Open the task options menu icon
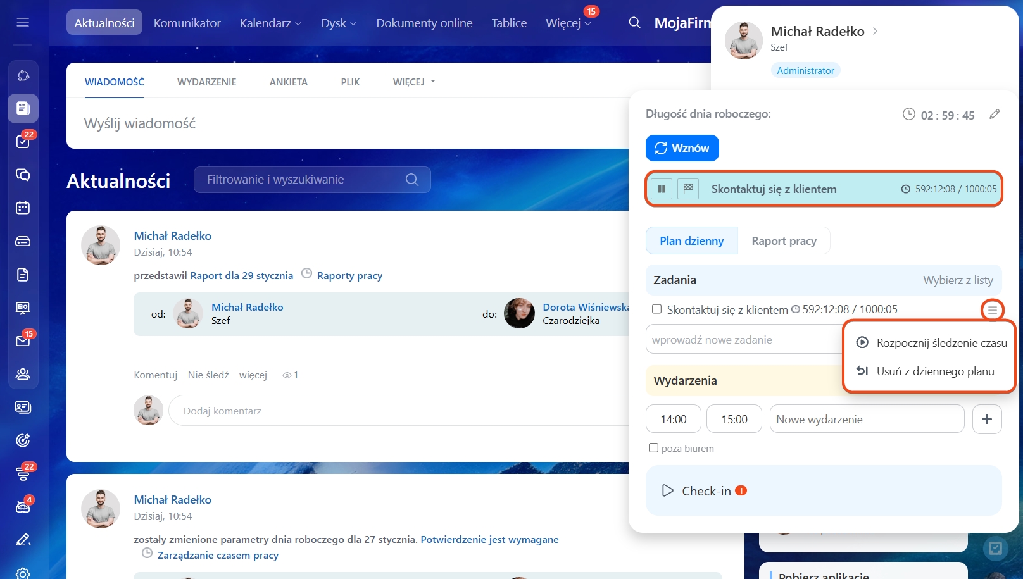Viewport: 1023px width, 579px height. (992, 310)
